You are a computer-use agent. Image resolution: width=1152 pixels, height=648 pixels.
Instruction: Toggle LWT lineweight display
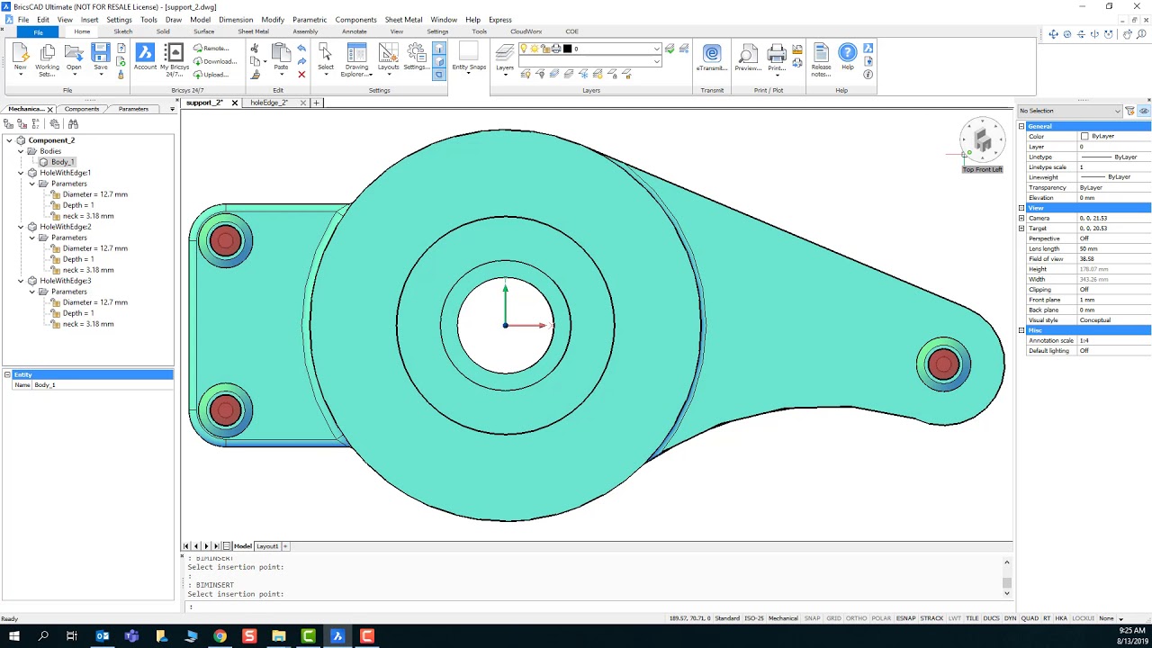pos(955,618)
